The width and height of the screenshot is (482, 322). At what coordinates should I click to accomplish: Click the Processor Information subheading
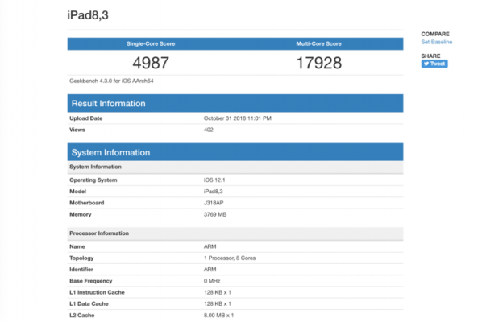[235, 233]
